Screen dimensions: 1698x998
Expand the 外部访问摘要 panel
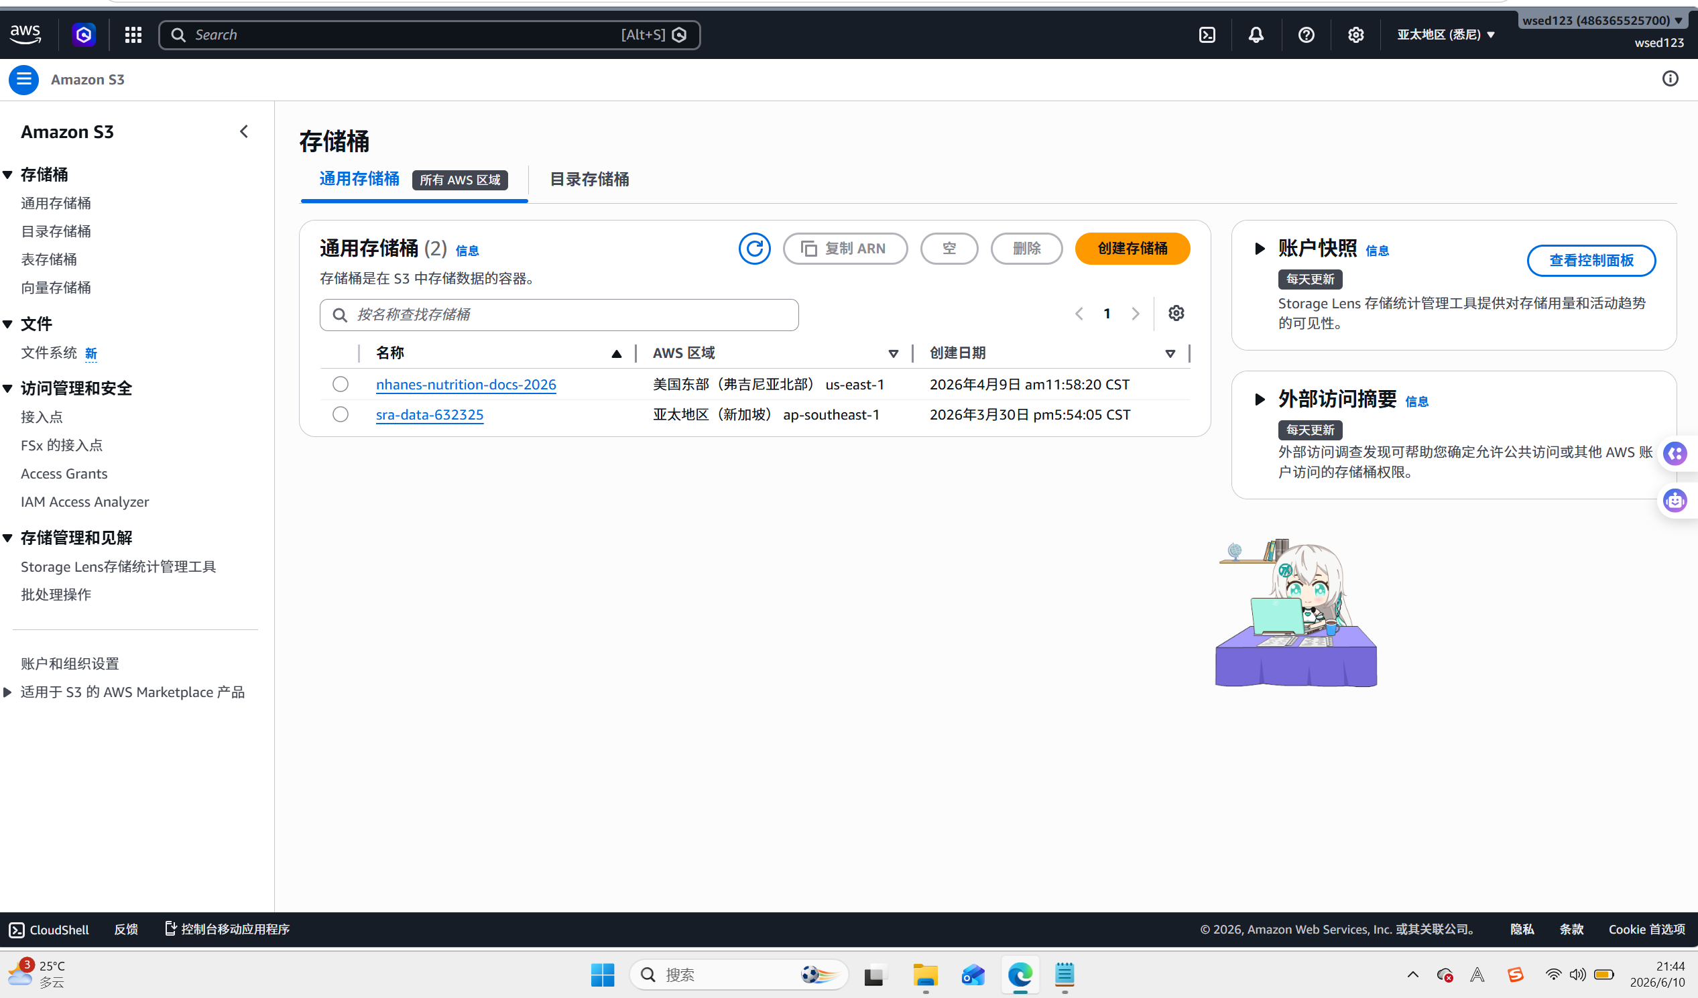(x=1260, y=399)
